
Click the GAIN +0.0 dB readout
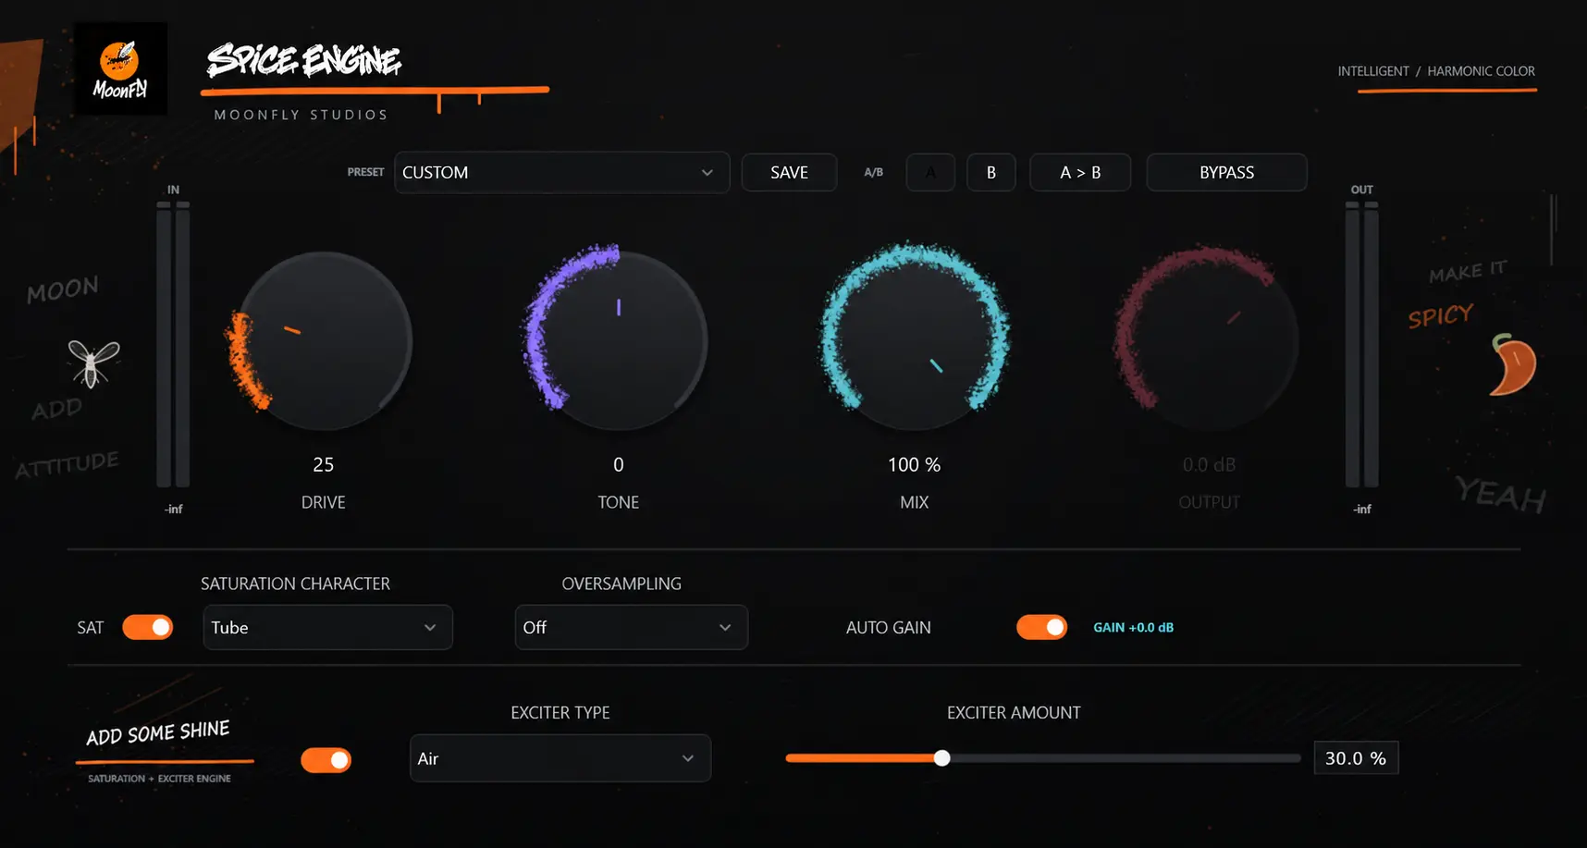[1133, 627]
